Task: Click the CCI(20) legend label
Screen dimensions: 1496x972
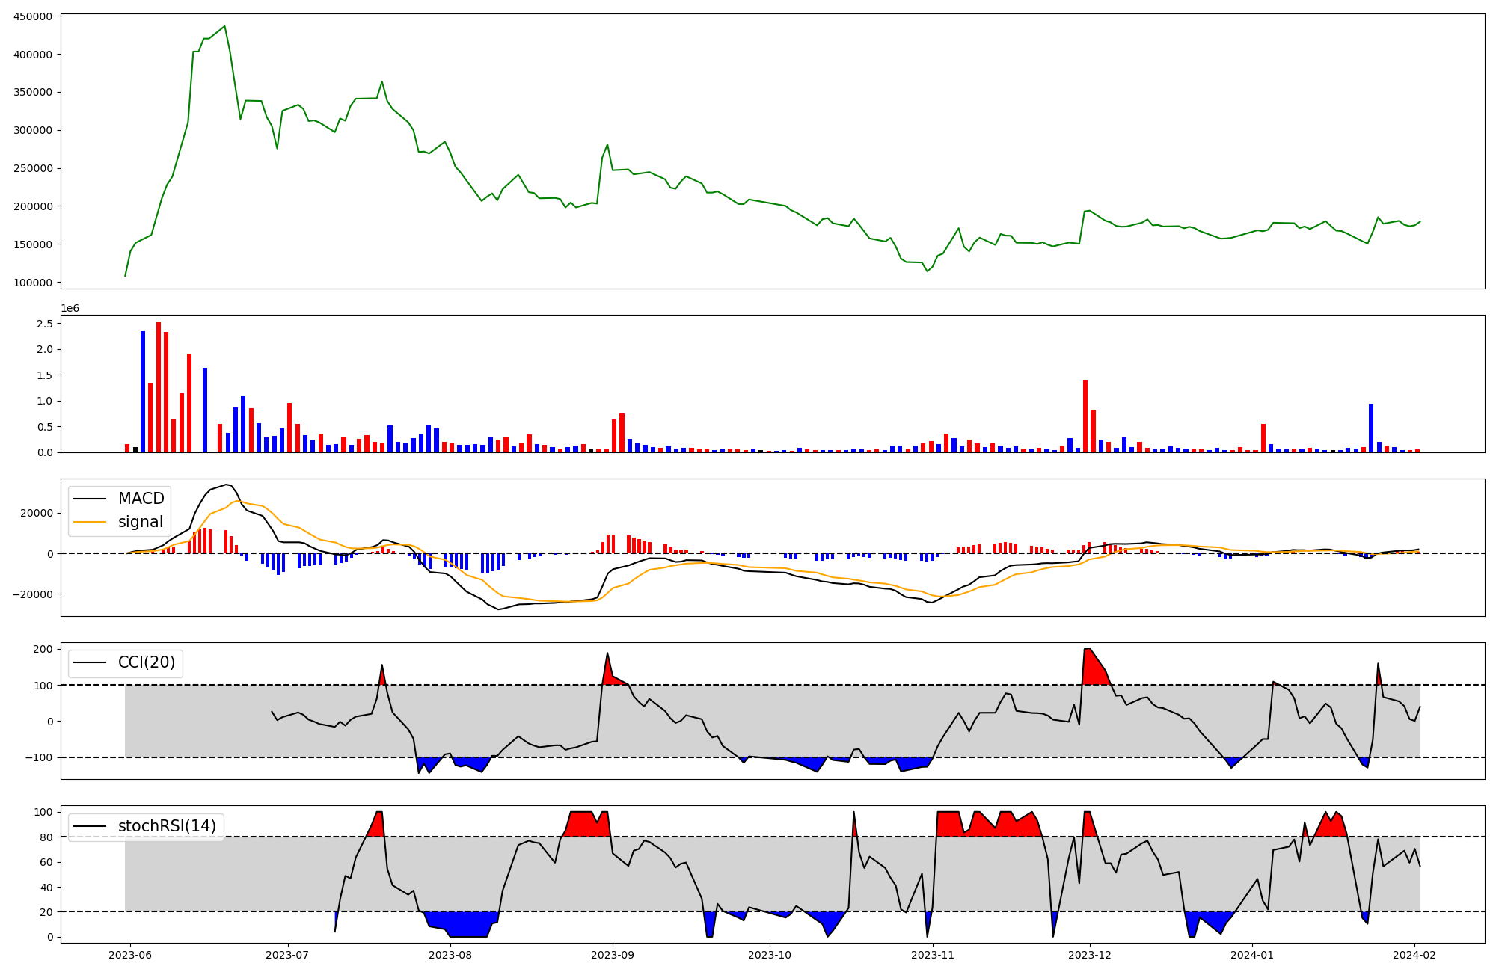Action: point(147,662)
